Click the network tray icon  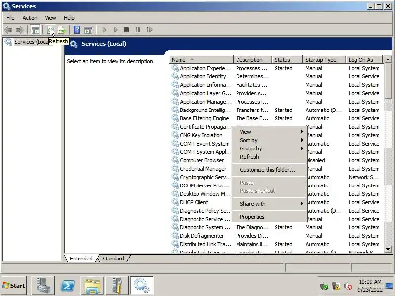point(336,286)
